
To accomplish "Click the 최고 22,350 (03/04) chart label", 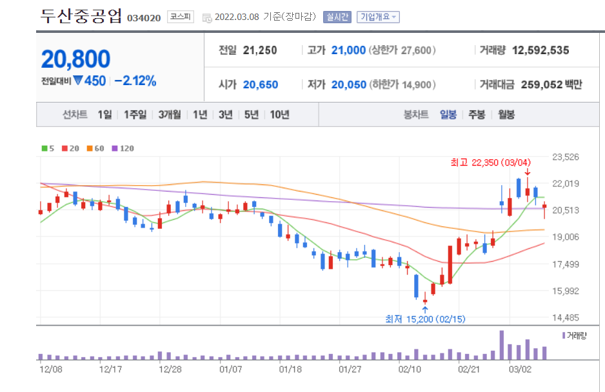I will (490, 162).
